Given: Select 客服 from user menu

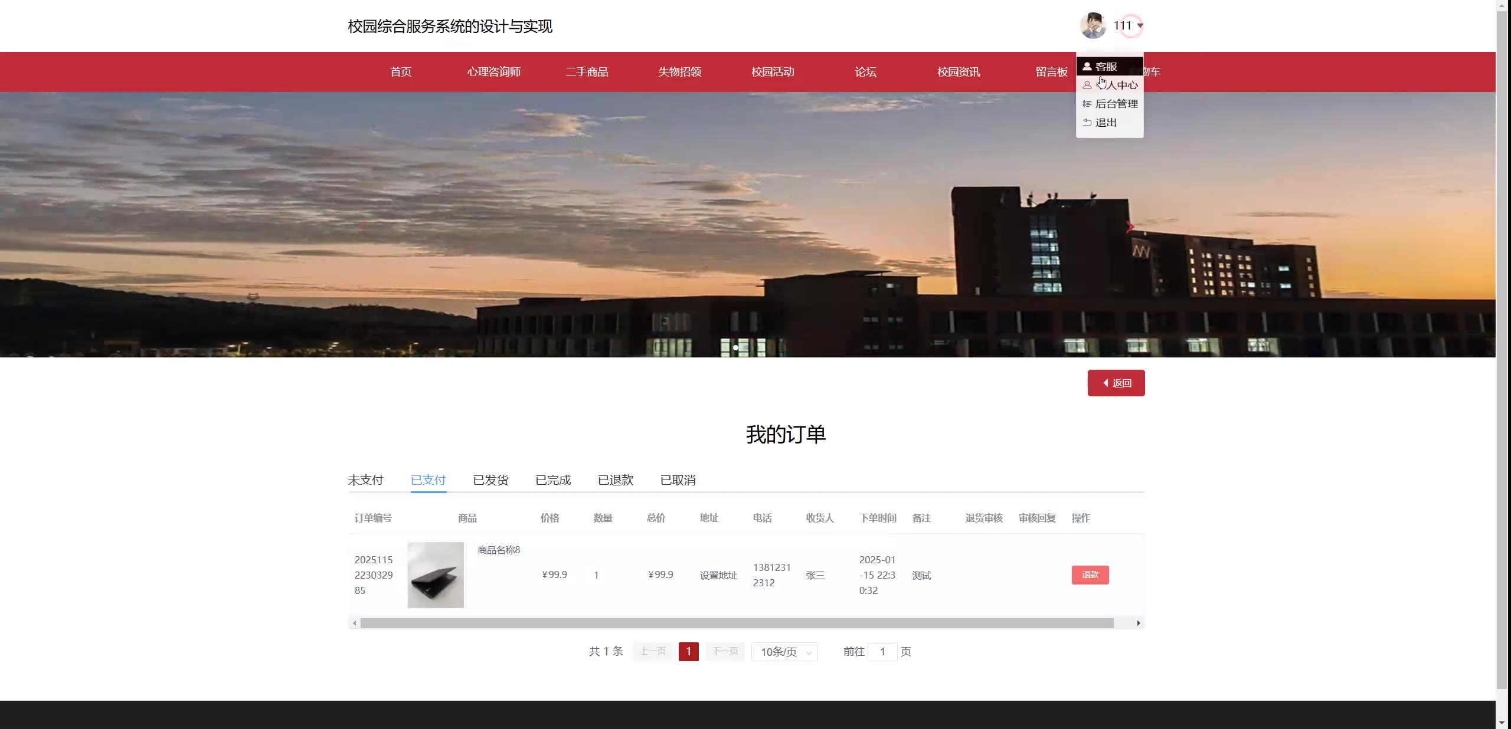Looking at the screenshot, I should coord(1106,67).
